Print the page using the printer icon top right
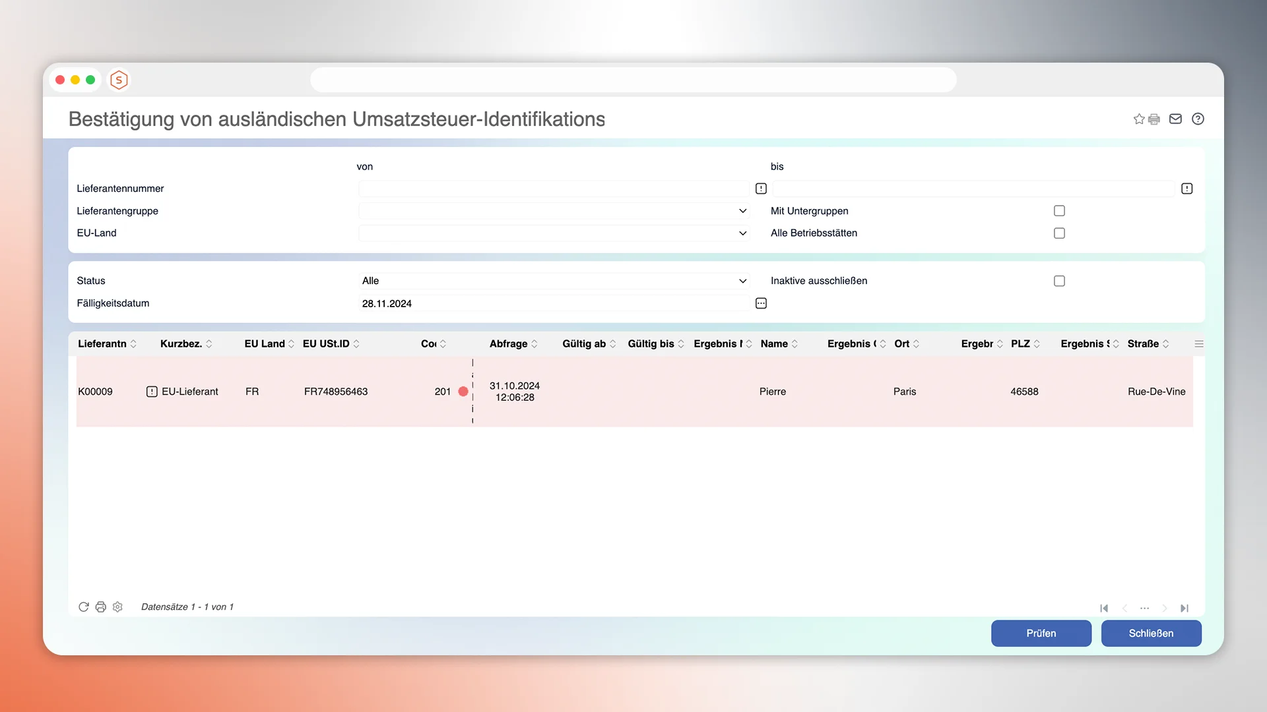This screenshot has height=712, width=1267. click(x=1153, y=119)
